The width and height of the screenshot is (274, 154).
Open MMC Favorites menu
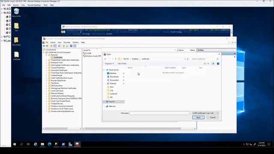click(67, 42)
